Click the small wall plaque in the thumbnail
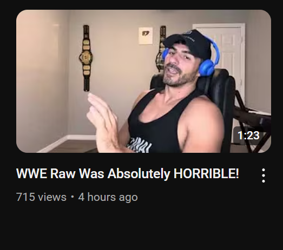This screenshot has height=250, width=283. pyautogui.click(x=146, y=36)
